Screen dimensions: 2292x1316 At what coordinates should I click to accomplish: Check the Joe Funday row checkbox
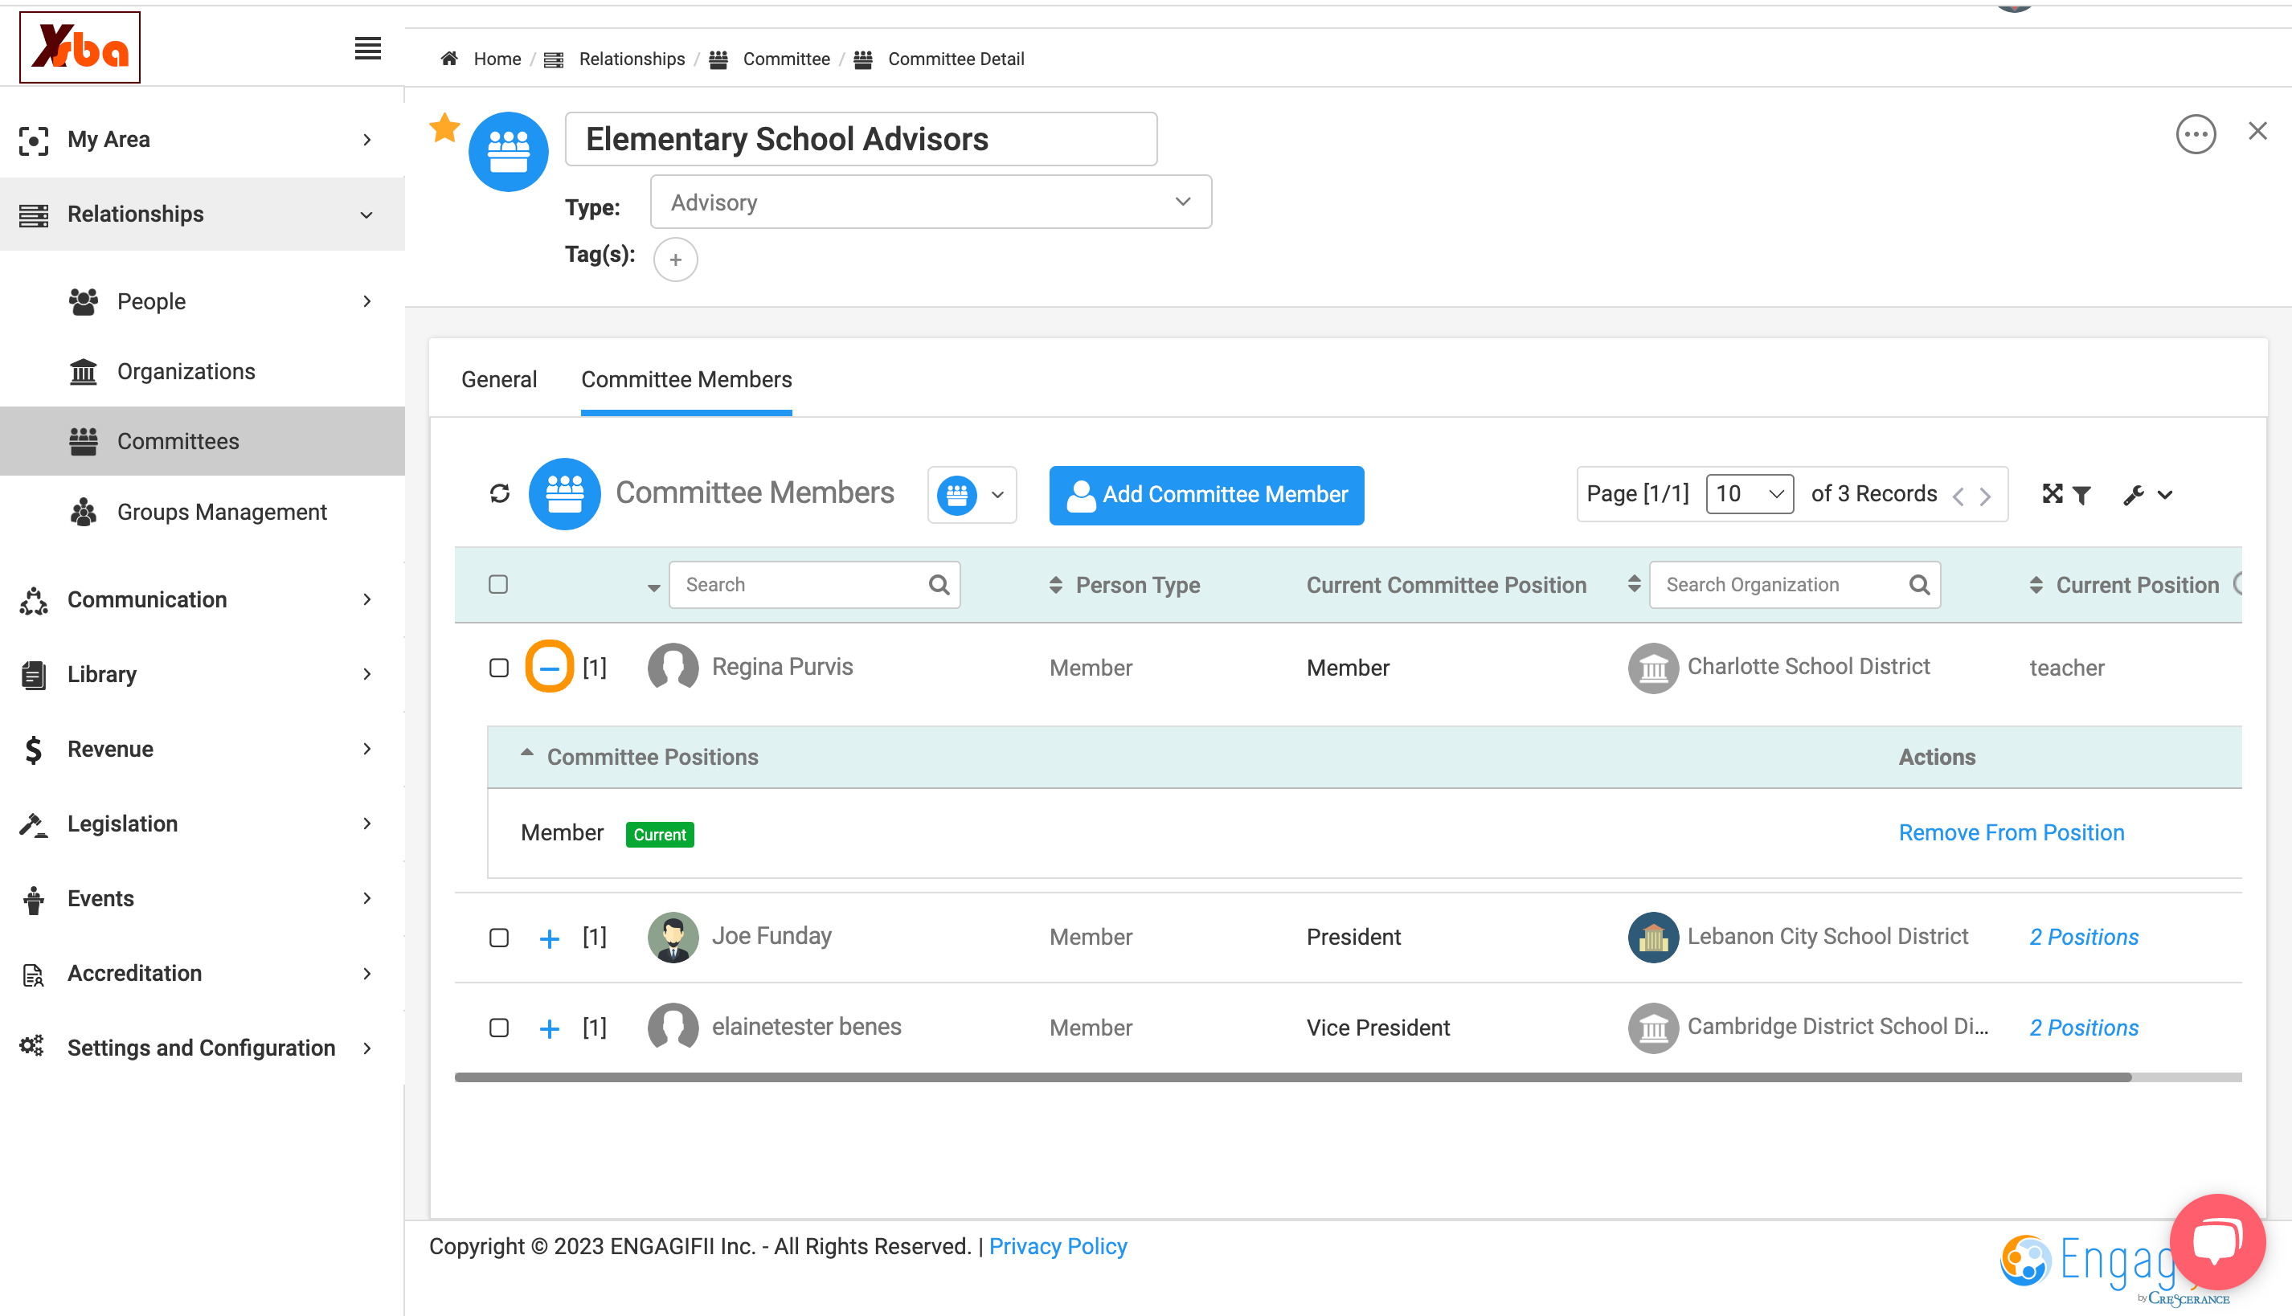(x=498, y=938)
